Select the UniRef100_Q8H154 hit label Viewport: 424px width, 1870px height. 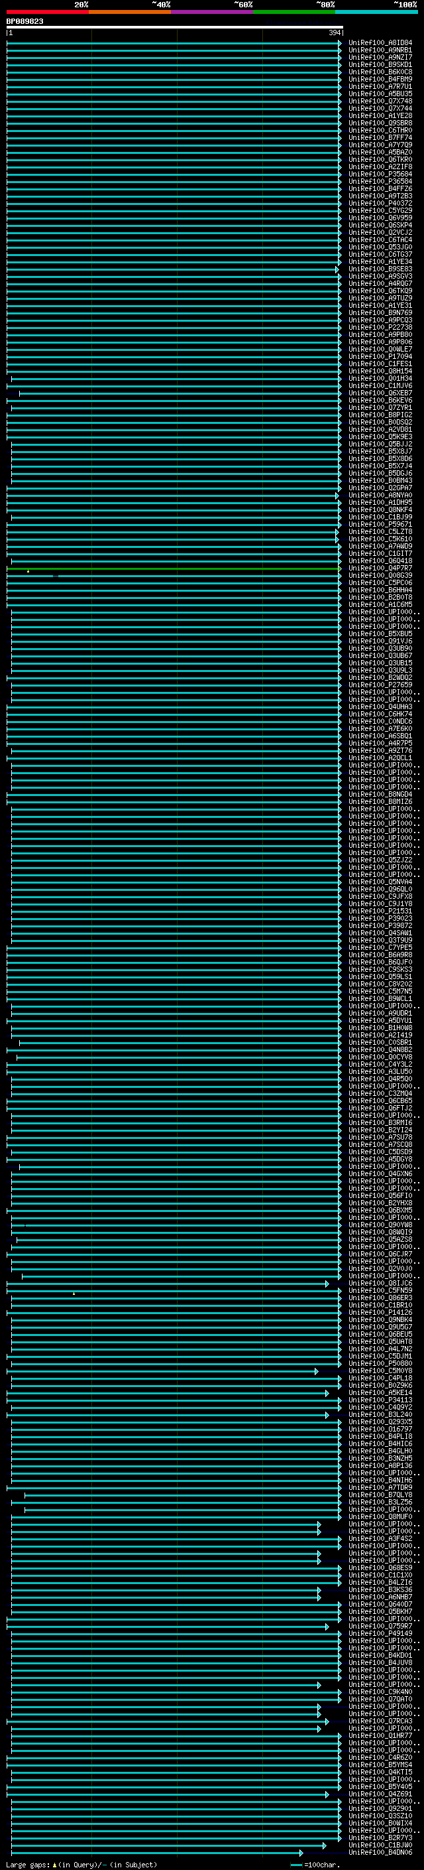(x=380, y=371)
